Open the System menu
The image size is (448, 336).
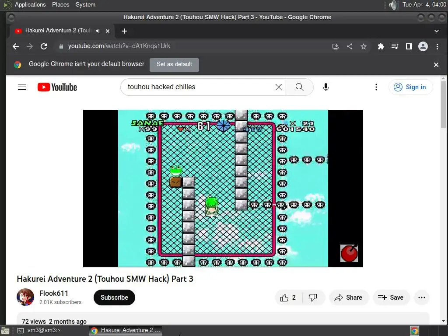point(85,4)
